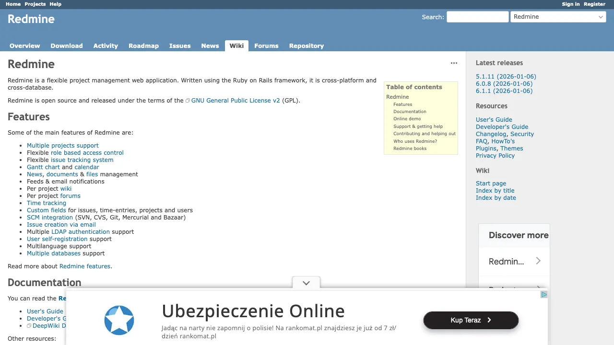Click the star logo on the insurance ad
The width and height of the screenshot is (614, 345).
coord(119,320)
